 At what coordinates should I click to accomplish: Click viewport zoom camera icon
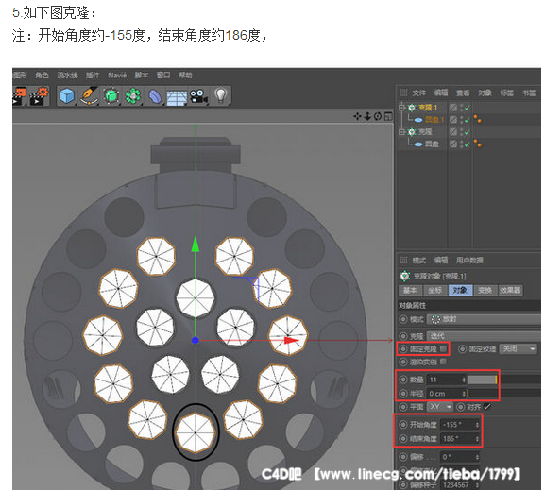point(367,116)
